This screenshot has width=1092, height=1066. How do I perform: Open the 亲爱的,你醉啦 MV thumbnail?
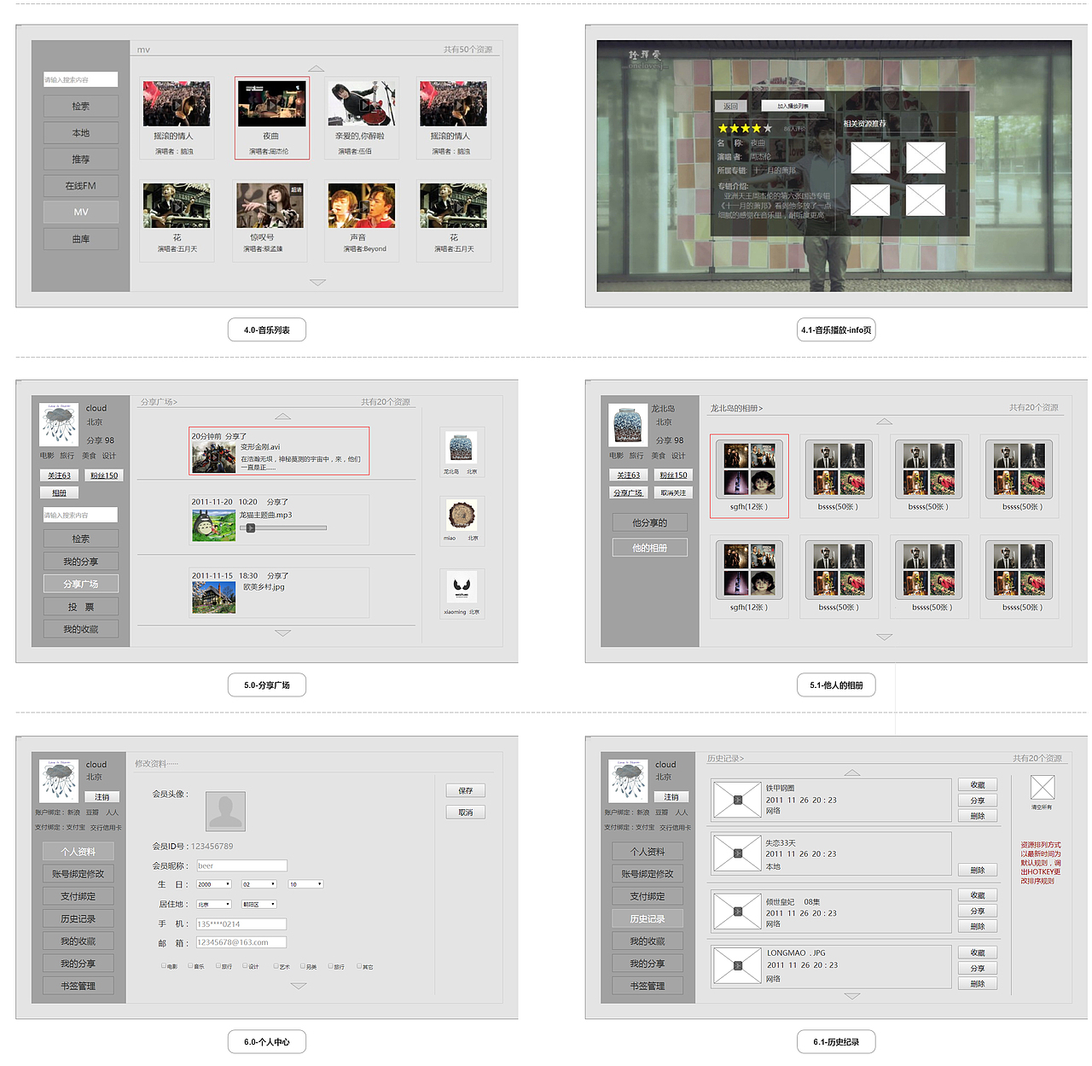tap(363, 104)
